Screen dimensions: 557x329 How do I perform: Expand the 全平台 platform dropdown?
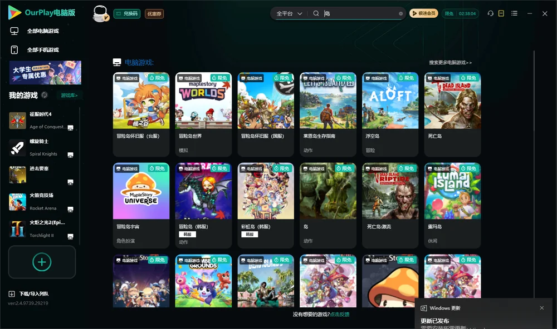[289, 13]
